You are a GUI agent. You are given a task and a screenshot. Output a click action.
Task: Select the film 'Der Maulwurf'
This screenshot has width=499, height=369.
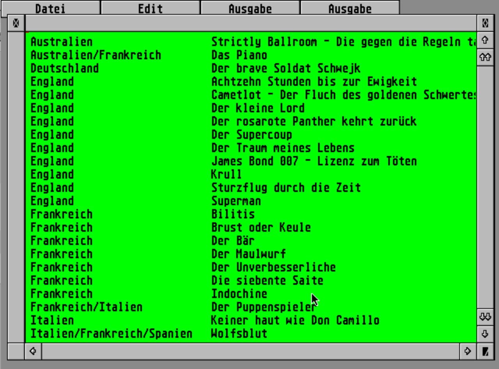248,254
